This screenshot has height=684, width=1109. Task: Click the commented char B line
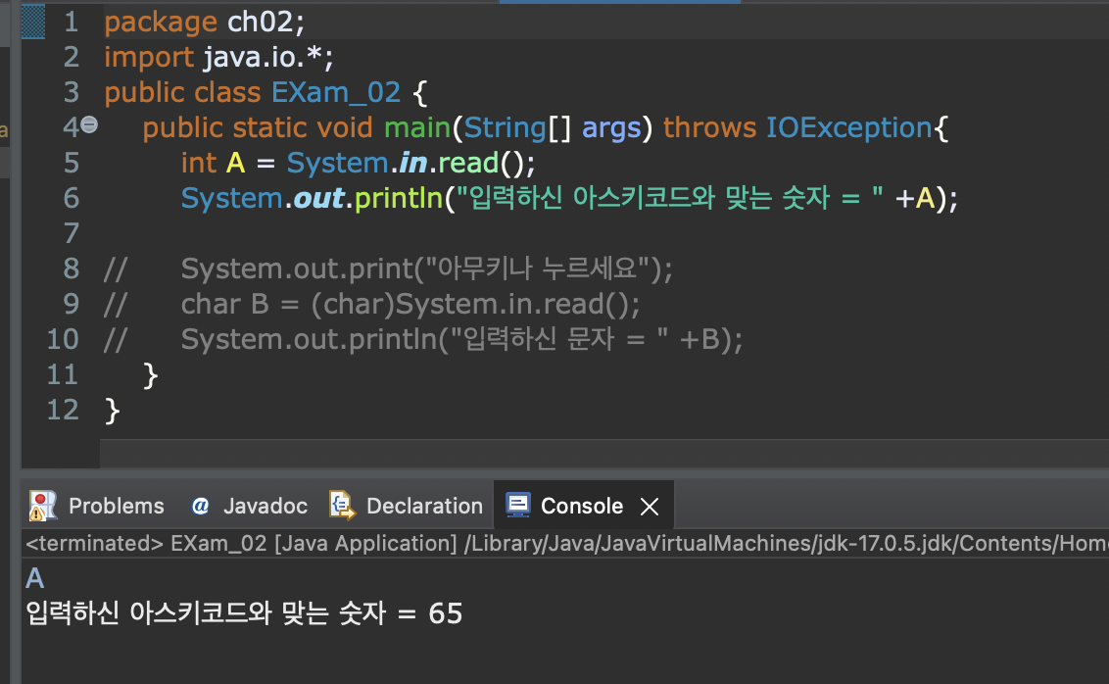point(371,305)
